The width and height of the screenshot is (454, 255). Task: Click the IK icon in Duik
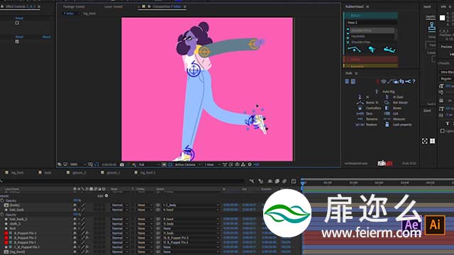click(360, 97)
